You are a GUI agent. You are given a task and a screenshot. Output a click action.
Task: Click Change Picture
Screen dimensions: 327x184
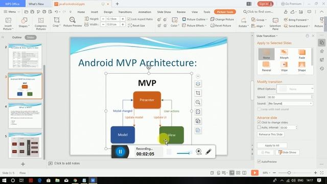222,19
